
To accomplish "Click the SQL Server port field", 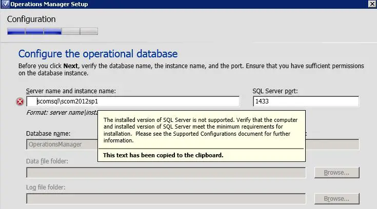I will click(306, 101).
